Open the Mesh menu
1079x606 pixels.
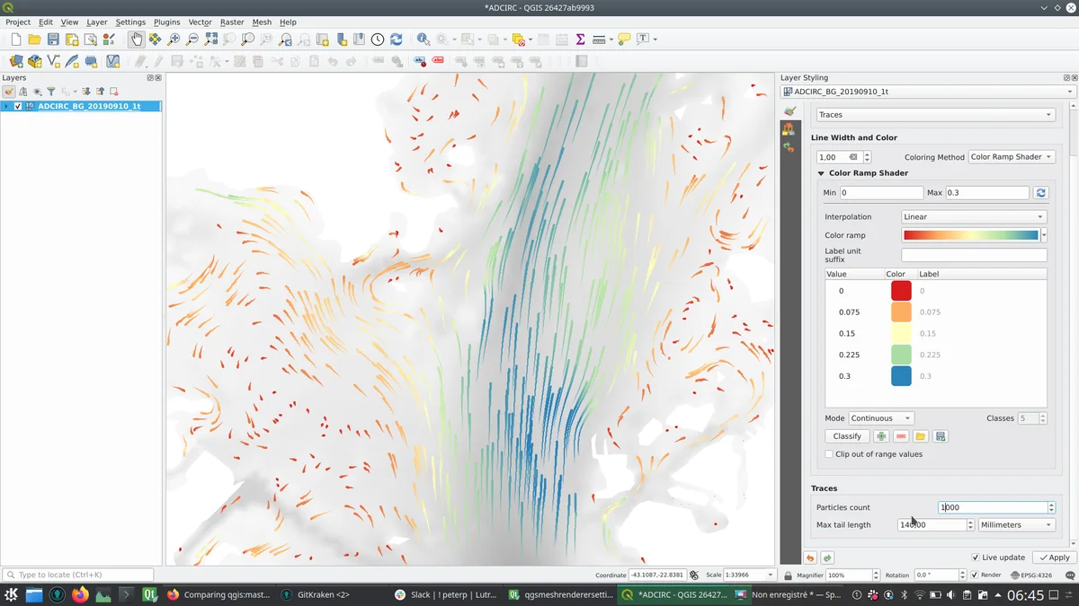pyautogui.click(x=262, y=22)
